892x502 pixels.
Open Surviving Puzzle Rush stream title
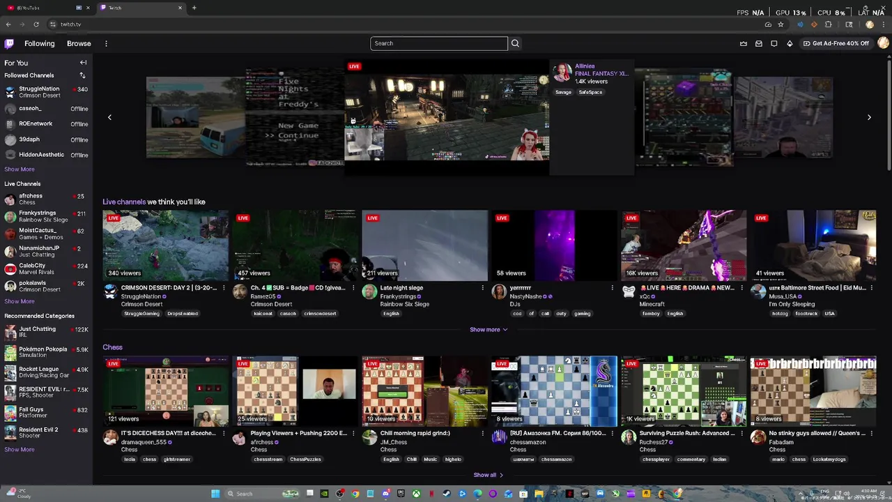tap(687, 433)
